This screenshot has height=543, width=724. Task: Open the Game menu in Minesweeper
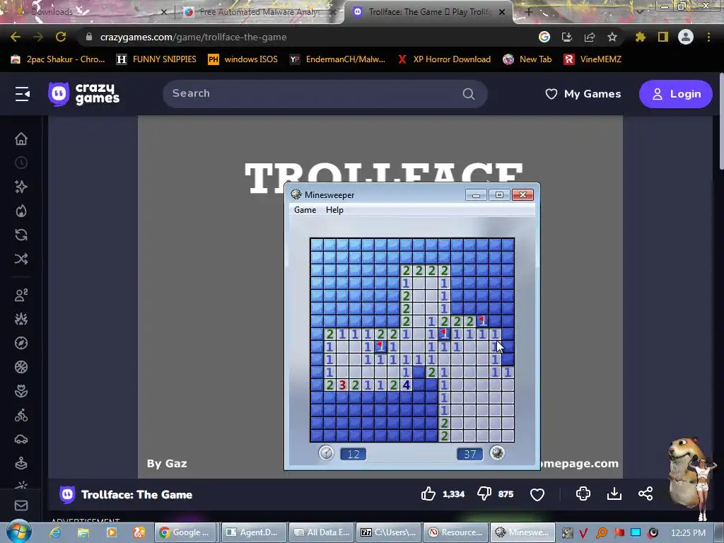coord(305,209)
